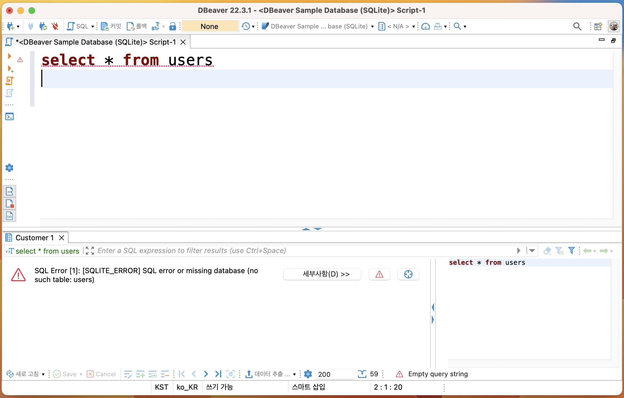Click the warning marker beside line one

pyautogui.click(x=20, y=60)
